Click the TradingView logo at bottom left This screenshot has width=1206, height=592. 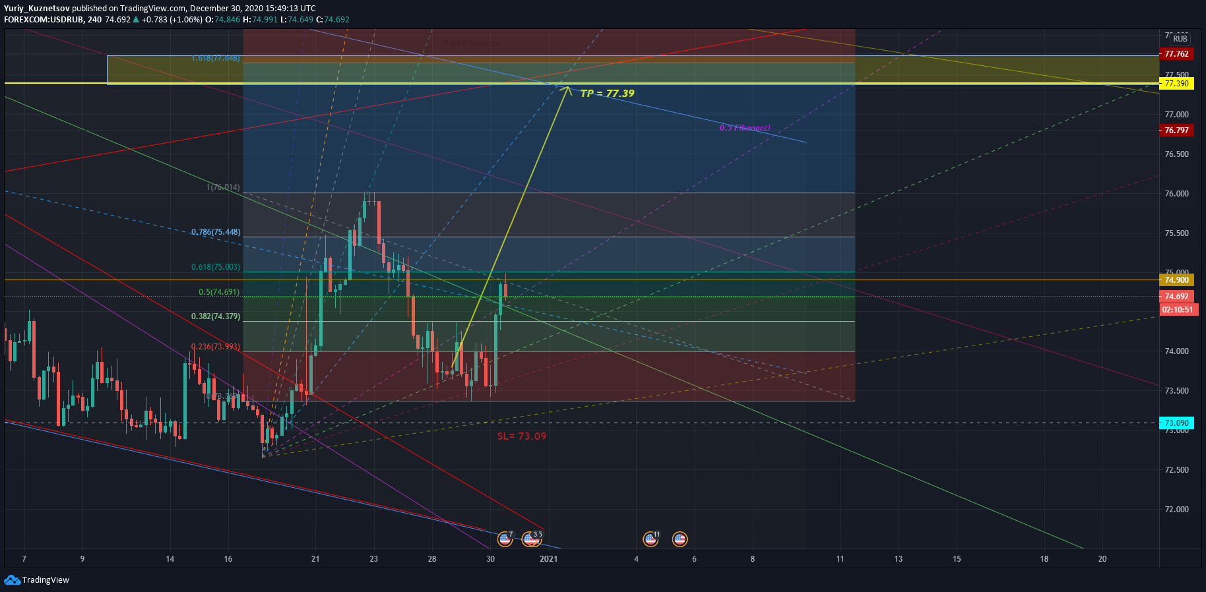tap(36, 580)
